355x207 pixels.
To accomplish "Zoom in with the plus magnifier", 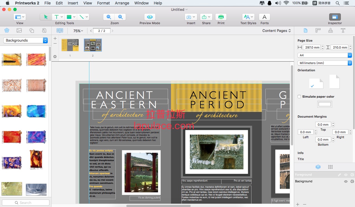I will click(120, 17).
